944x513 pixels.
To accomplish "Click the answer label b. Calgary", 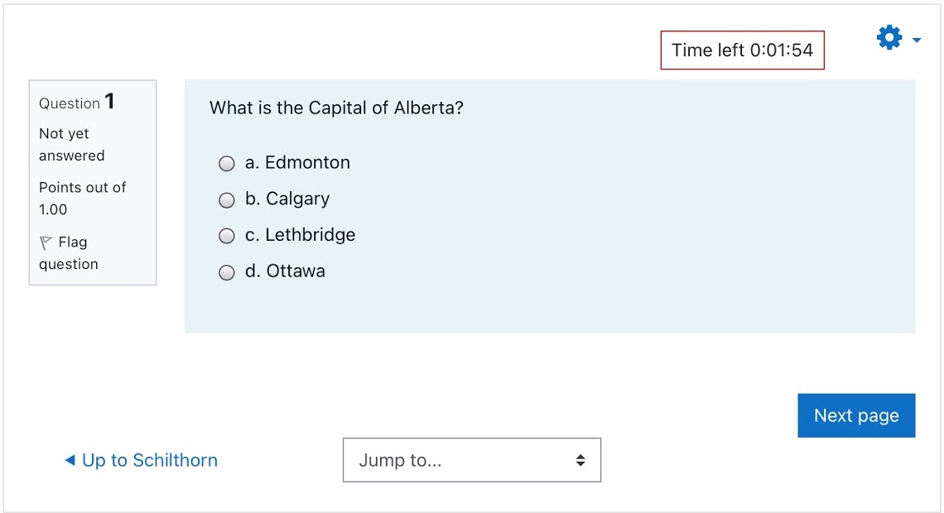I will [x=287, y=199].
